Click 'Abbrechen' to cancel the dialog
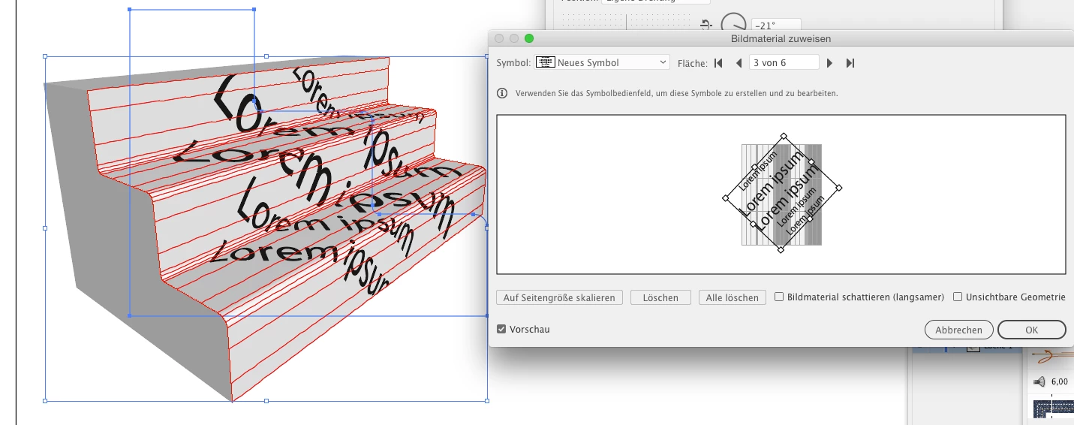Screen dimensions: 1074x425 click(x=958, y=330)
